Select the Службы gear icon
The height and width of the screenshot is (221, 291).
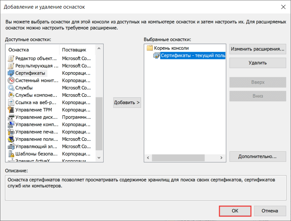pyautogui.click(x=10, y=88)
